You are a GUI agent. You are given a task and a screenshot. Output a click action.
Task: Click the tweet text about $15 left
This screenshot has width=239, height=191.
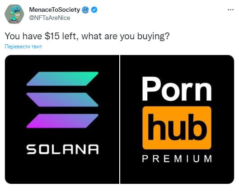click(87, 36)
